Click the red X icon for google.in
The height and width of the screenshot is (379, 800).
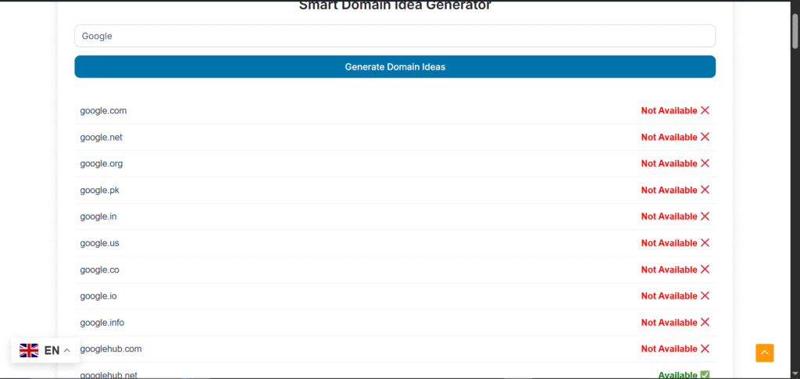pos(705,216)
